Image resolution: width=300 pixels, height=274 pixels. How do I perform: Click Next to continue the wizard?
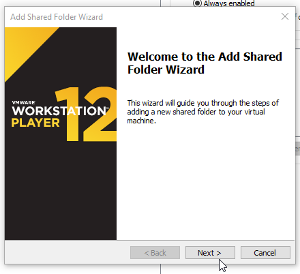(x=210, y=253)
